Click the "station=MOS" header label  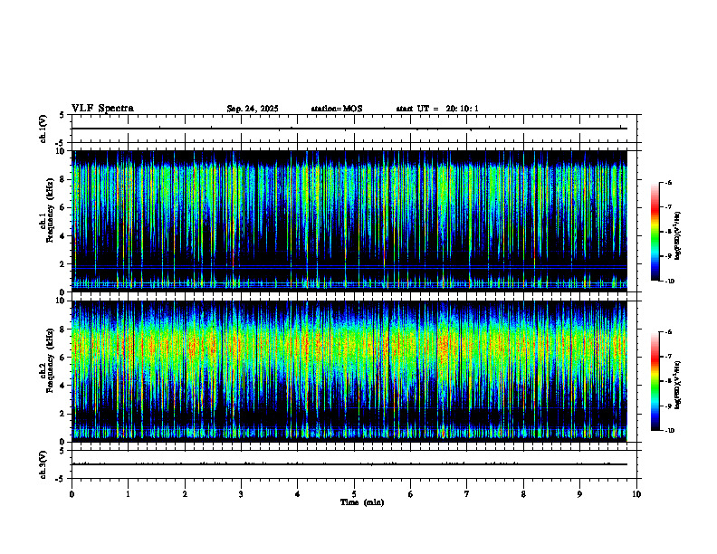pos(337,109)
